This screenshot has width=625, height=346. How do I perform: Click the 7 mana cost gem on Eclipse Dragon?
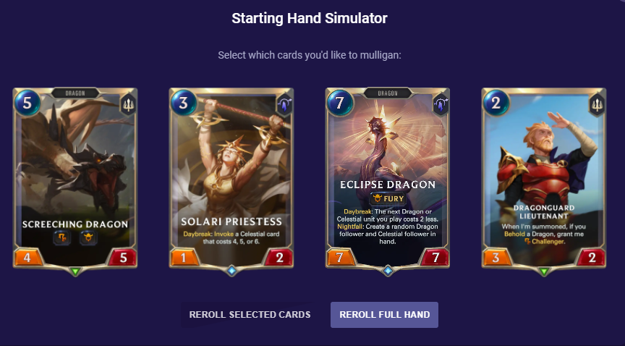click(x=339, y=103)
